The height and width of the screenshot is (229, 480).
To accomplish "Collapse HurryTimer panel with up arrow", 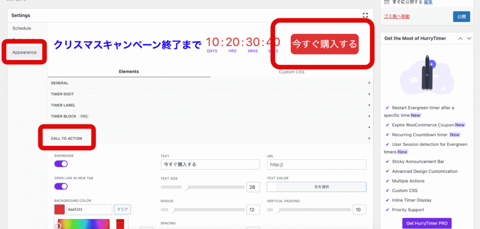I will (460, 38).
